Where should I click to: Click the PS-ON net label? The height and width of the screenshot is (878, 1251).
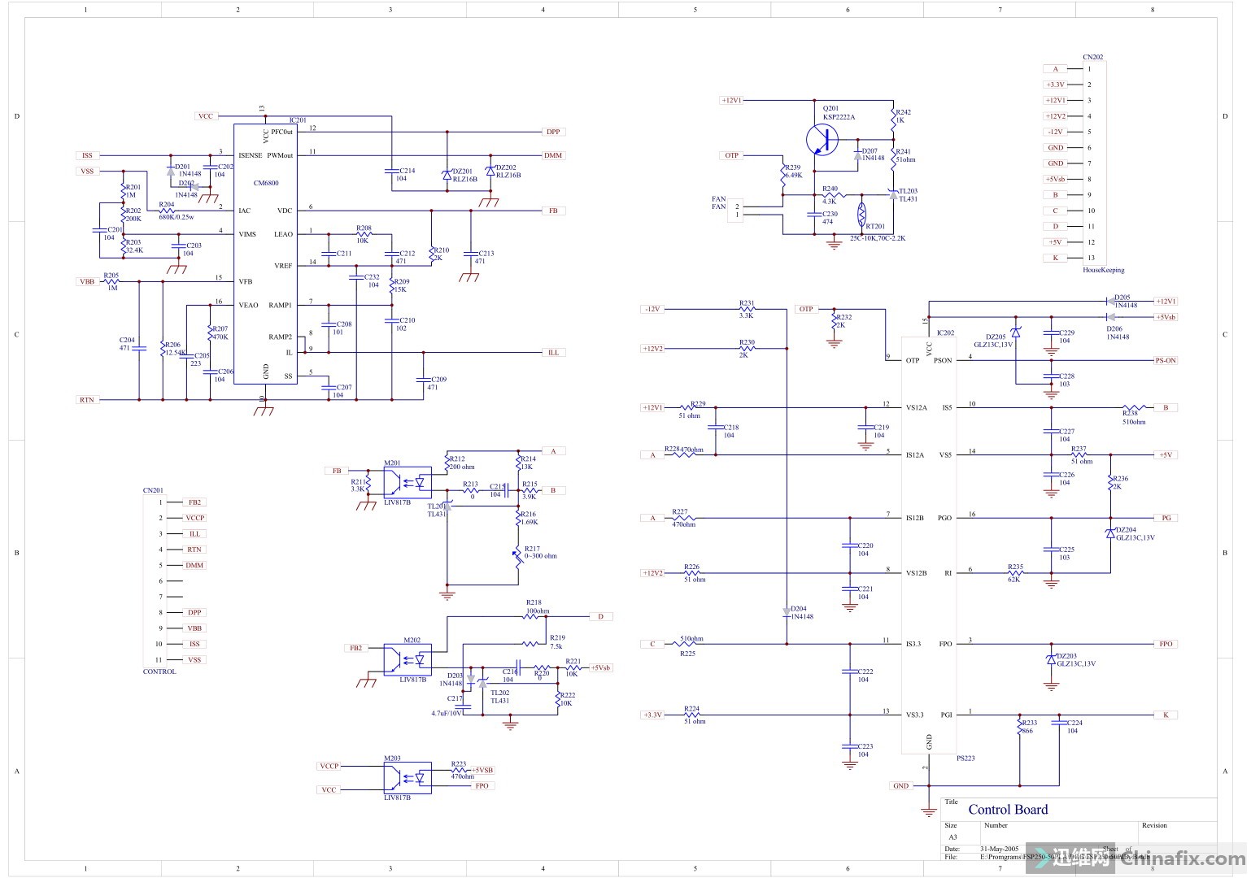(1166, 360)
